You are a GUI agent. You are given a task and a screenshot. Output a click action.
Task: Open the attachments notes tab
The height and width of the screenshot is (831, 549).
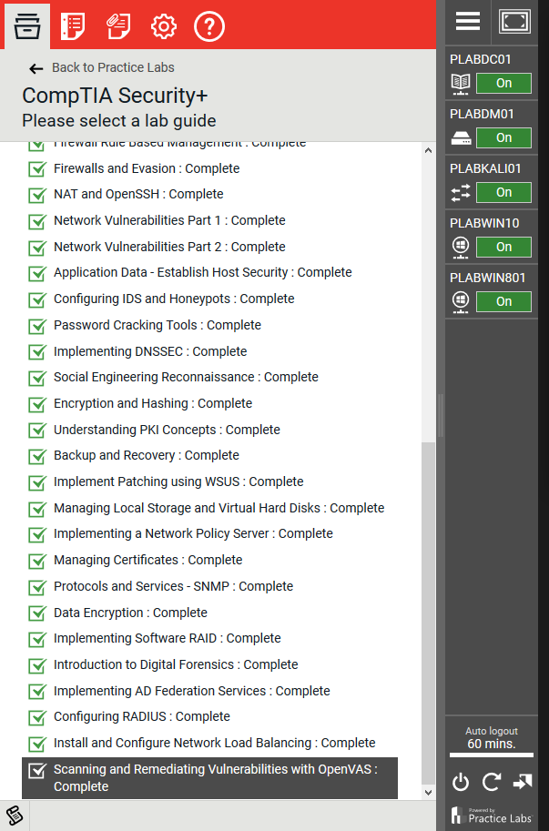coord(118,26)
